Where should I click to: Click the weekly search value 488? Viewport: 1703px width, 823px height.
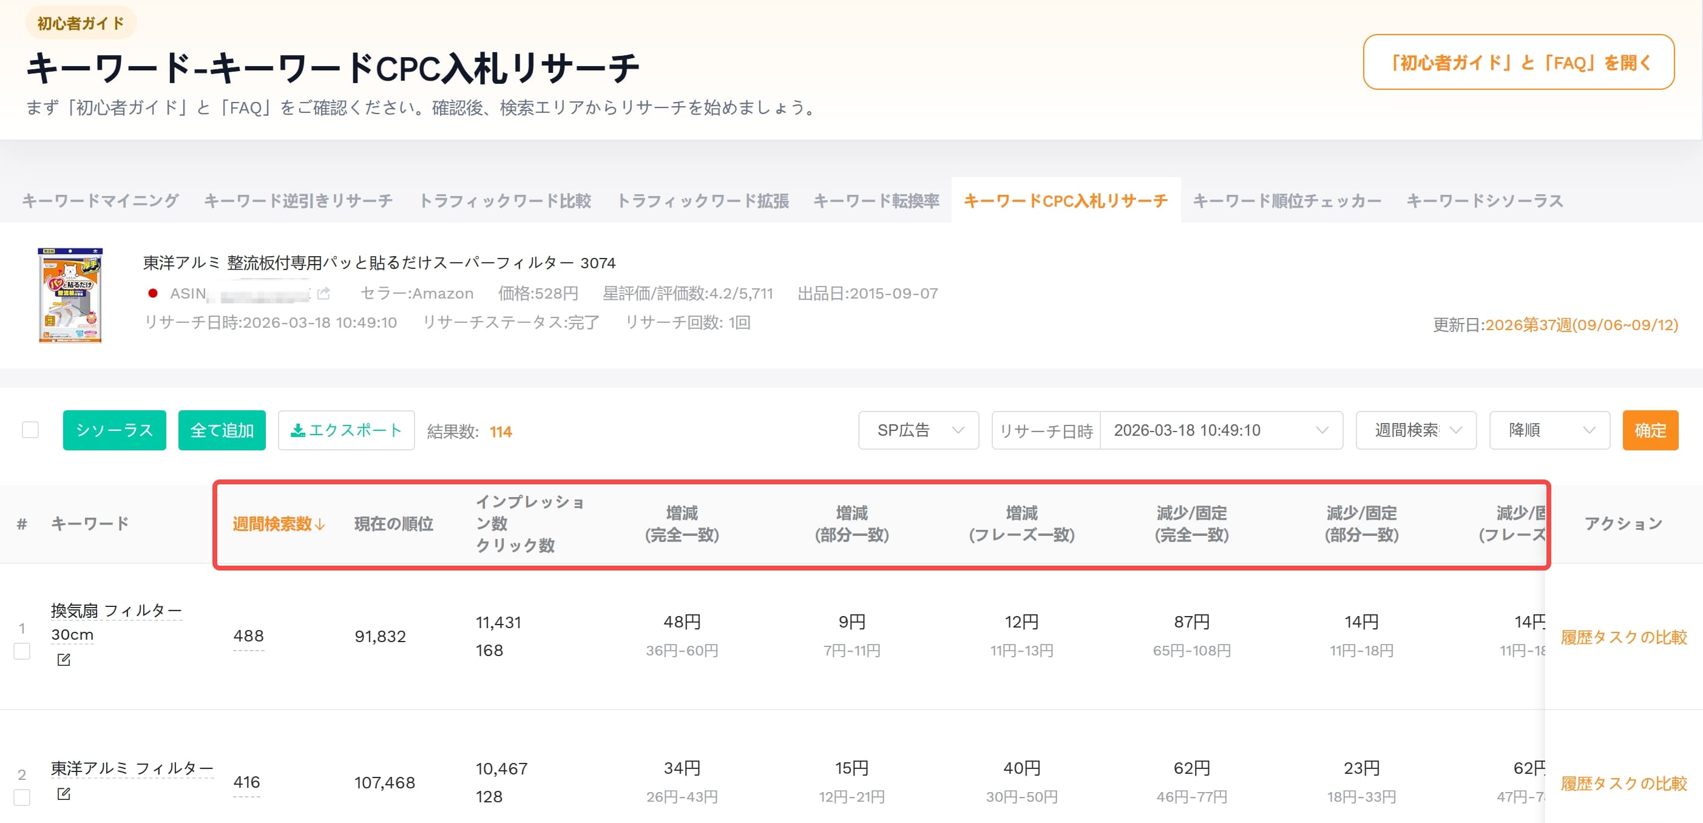click(249, 636)
